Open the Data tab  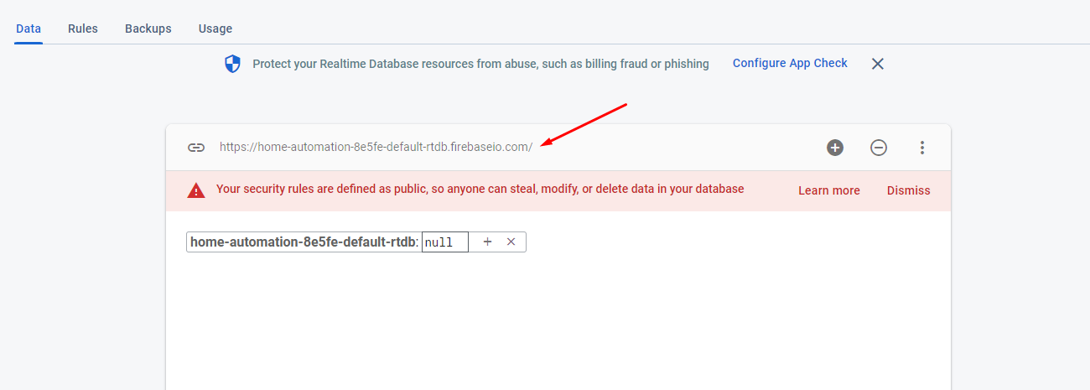point(29,29)
